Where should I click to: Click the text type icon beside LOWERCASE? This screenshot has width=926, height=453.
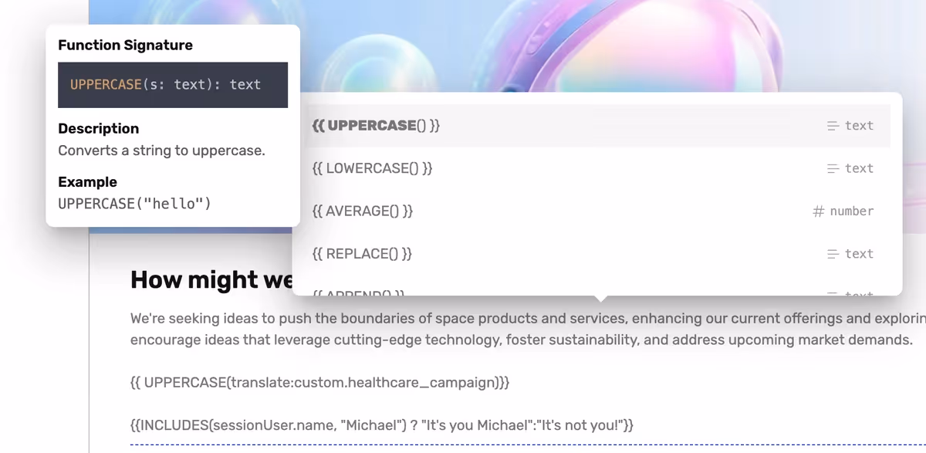coord(833,168)
